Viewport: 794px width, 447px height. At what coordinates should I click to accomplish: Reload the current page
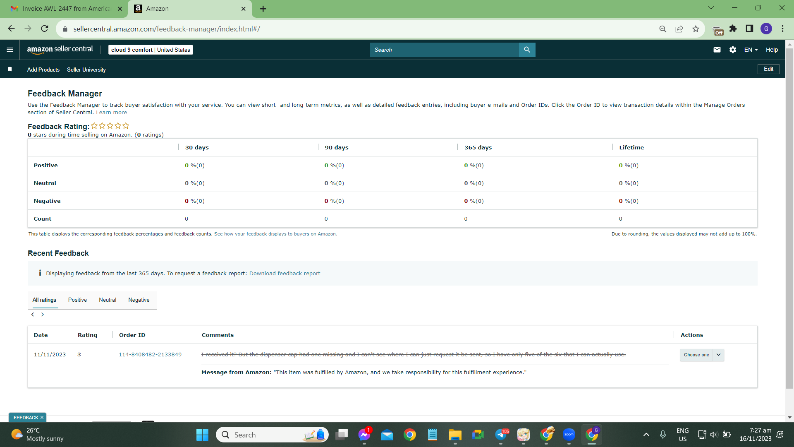coord(45,29)
